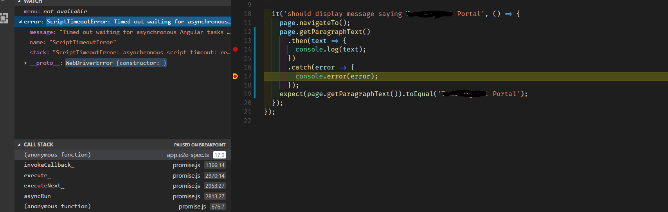Click the console.error(error) code line
The width and height of the screenshot is (668, 212).
tap(337, 76)
